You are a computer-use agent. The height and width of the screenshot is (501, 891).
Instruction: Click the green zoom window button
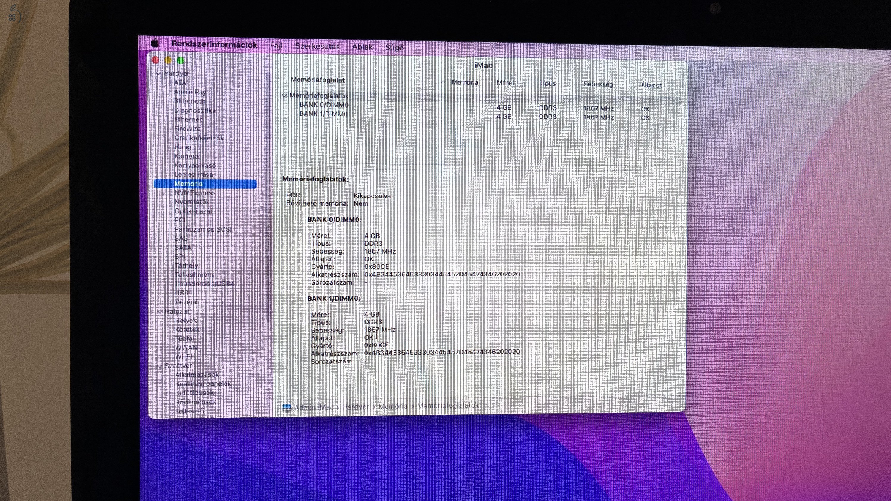click(x=181, y=60)
